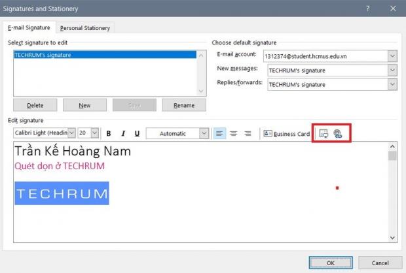Screen dimensions: 406x273
Task: Click the Rename button
Action: point(183,104)
